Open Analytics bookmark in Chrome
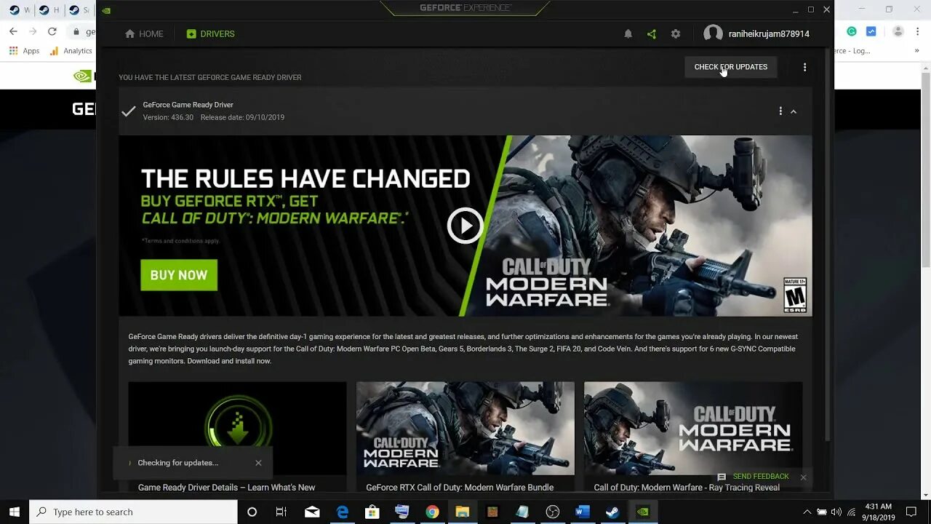931x524 pixels. [x=71, y=51]
